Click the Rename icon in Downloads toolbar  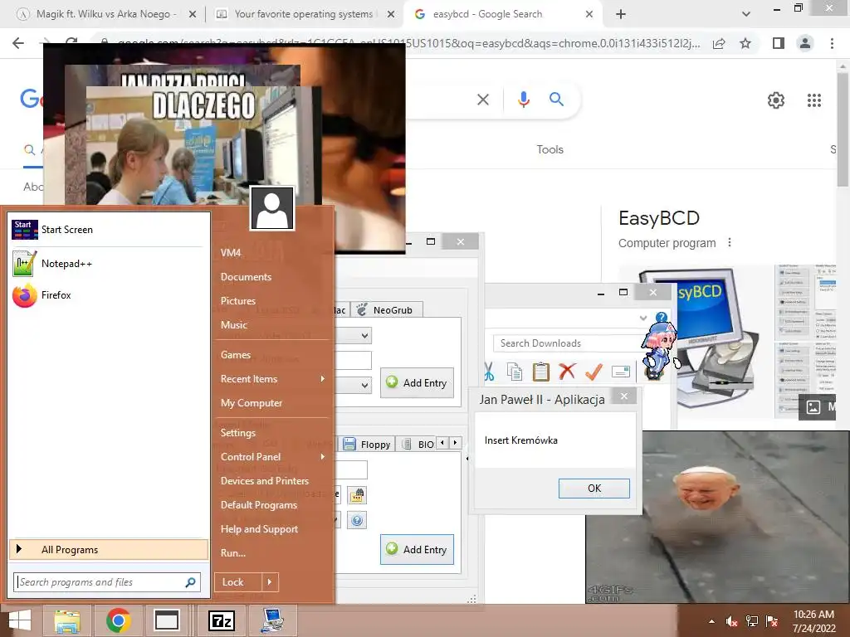[x=621, y=372]
